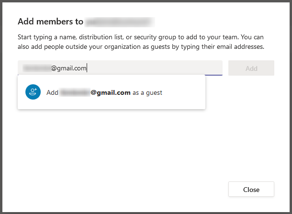This screenshot has width=292, height=214.
Task: Click the person-plus glyph inside blue circle
Action: (33, 92)
